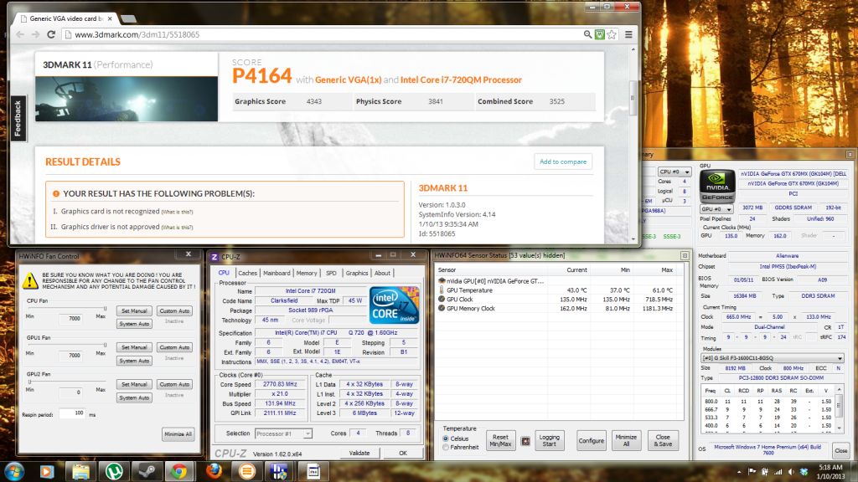This screenshot has height=482, width=858.
Task: Click the small fan icon button in Sensor Status
Action: (x=525, y=441)
